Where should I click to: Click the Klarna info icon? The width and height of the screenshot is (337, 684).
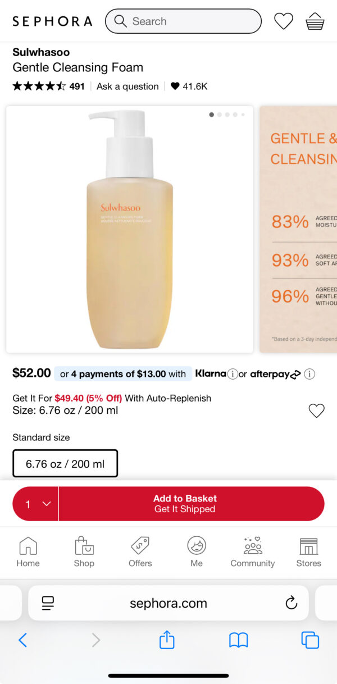tap(233, 374)
